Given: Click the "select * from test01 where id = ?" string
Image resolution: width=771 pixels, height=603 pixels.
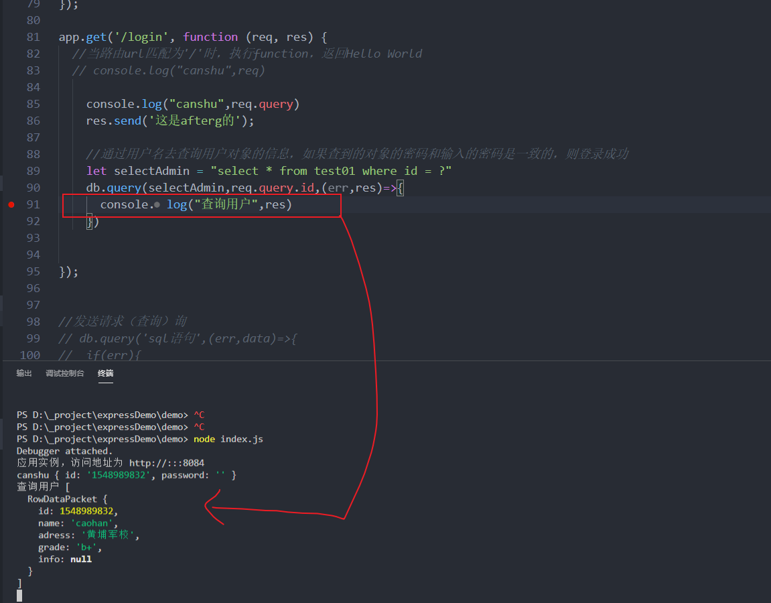Looking at the screenshot, I should point(331,171).
